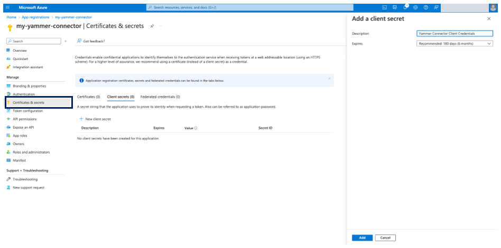View notifications bell in the header
The image size is (501, 248).
[x=405, y=7]
